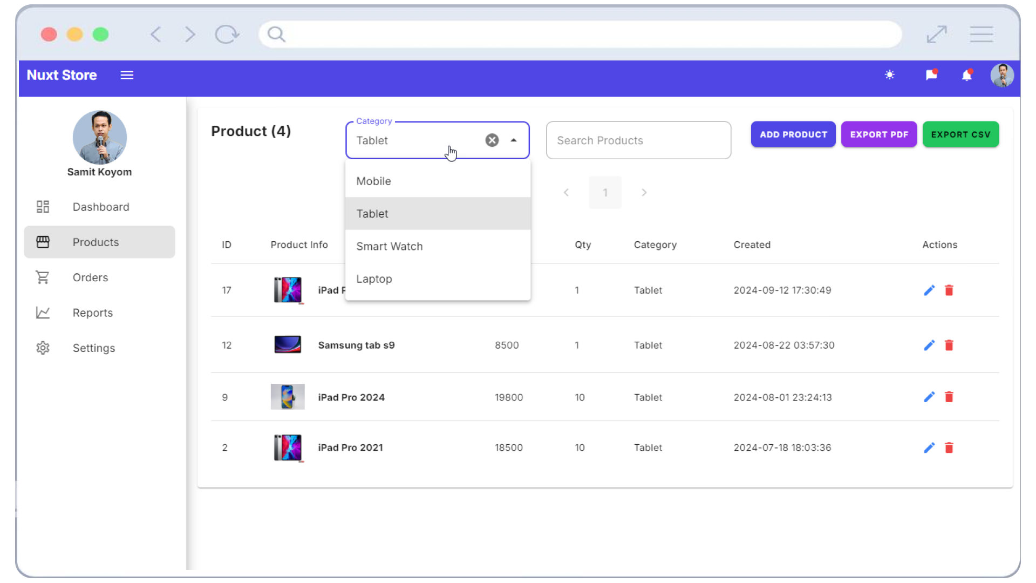Image resolution: width=1036 pixels, height=583 pixels.
Task: Click the date 2024-09-12 17:30:49
Action: pos(782,290)
